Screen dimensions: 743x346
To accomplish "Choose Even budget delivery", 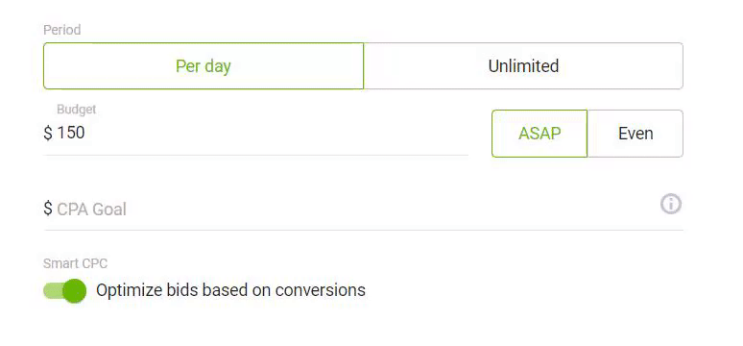I will (x=635, y=134).
